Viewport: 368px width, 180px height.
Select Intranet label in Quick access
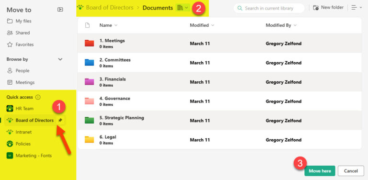click(23, 132)
